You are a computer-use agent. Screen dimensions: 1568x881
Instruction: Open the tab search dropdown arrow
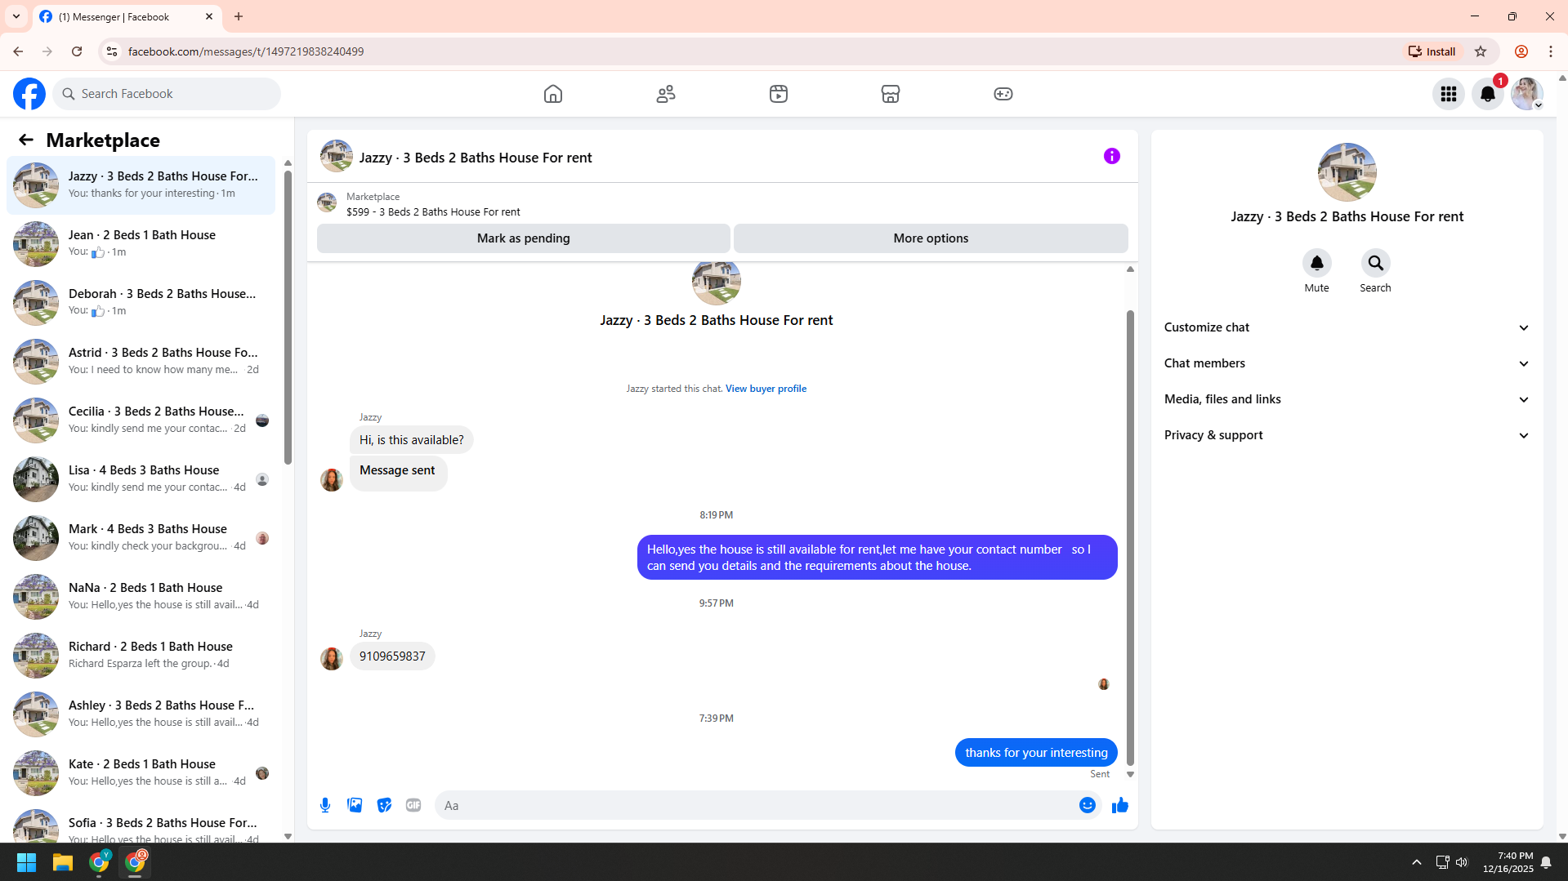pos(16,16)
